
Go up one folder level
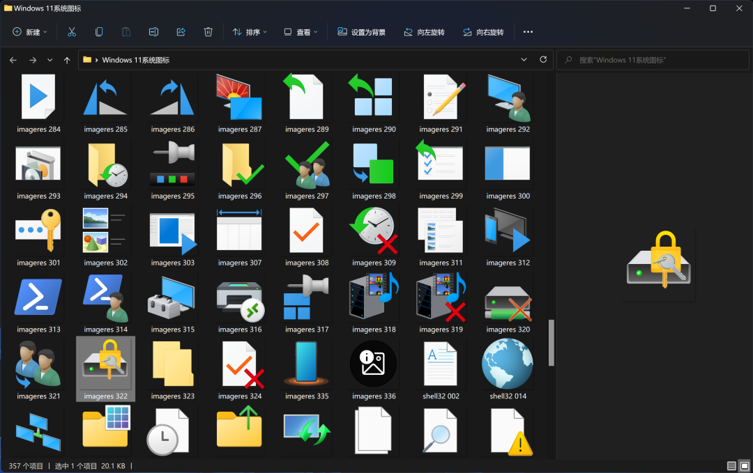67,60
